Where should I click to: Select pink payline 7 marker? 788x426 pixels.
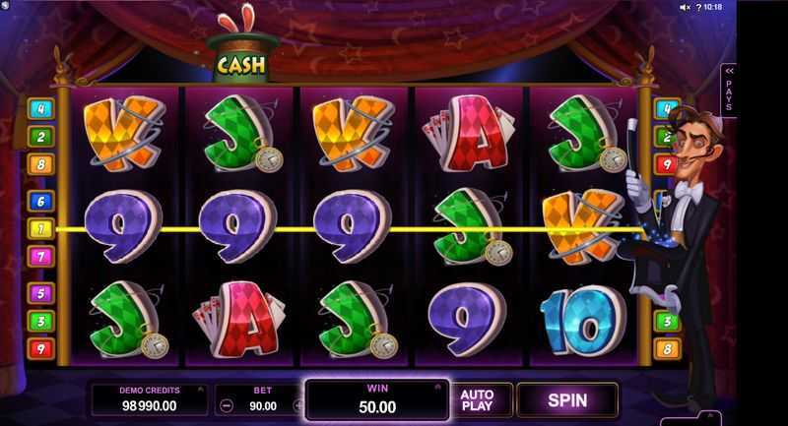coord(41,257)
